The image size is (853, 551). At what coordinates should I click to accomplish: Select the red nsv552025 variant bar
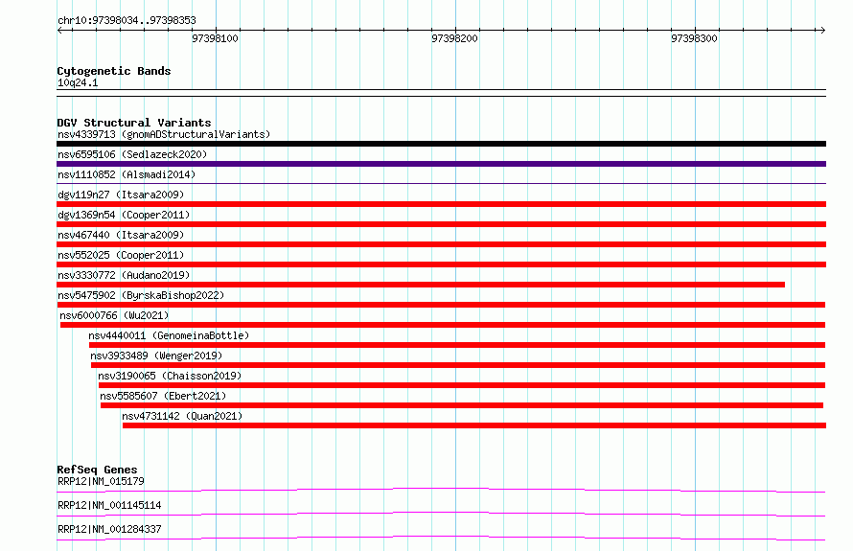pyautogui.click(x=441, y=264)
